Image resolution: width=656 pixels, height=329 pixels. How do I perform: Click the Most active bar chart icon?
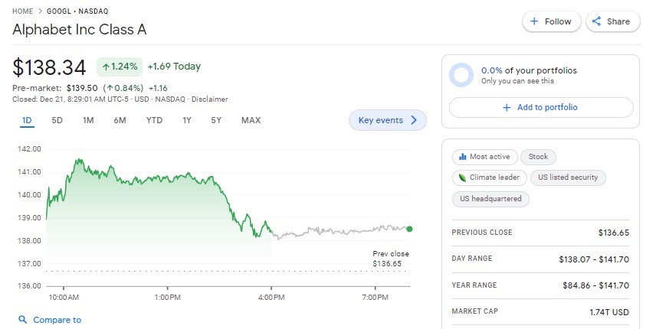462,157
